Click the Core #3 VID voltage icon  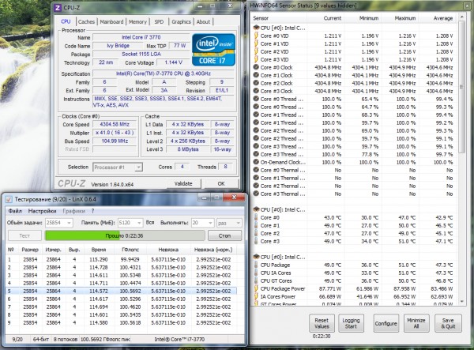click(256, 59)
